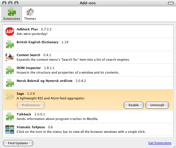The image size is (176, 148).
Task: Click the Sage 1.3.9 title text
Action: (26, 94)
